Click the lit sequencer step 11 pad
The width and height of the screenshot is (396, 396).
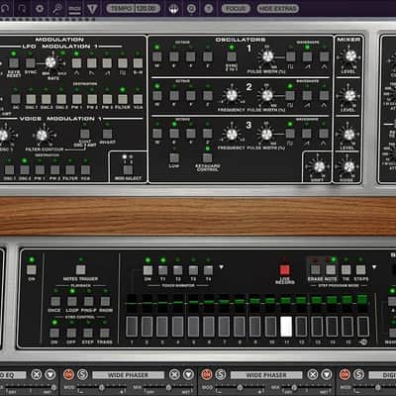click(x=286, y=327)
